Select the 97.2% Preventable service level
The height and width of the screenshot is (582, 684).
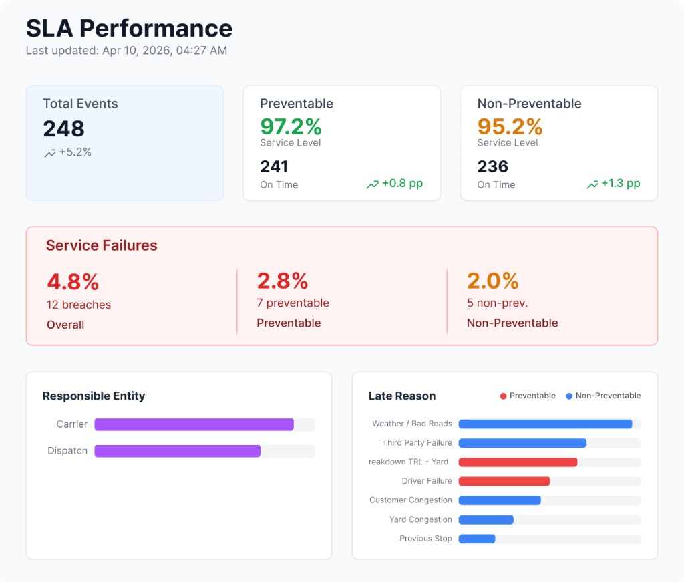(291, 126)
